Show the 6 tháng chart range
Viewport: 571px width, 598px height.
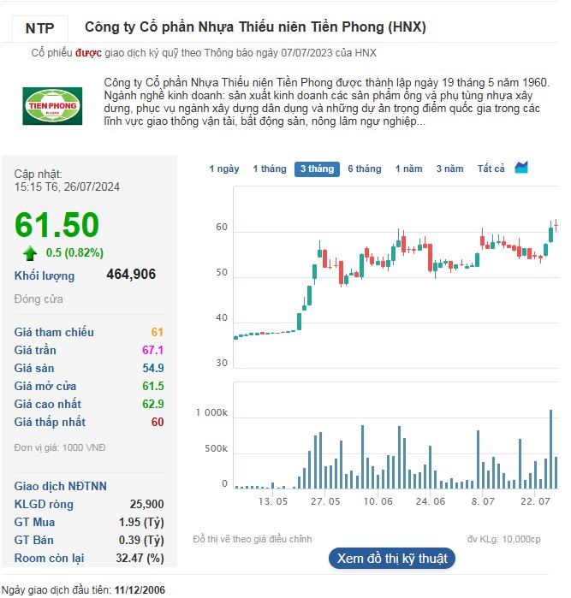(365, 169)
